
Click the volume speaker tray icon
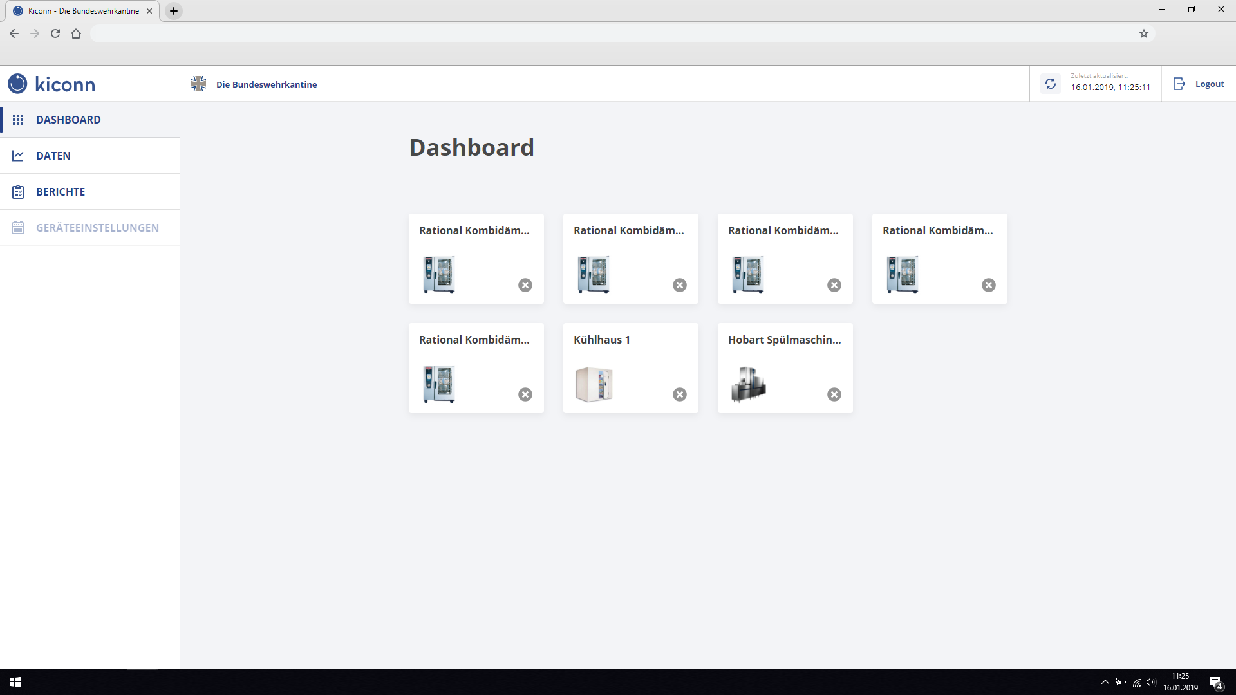point(1151,682)
